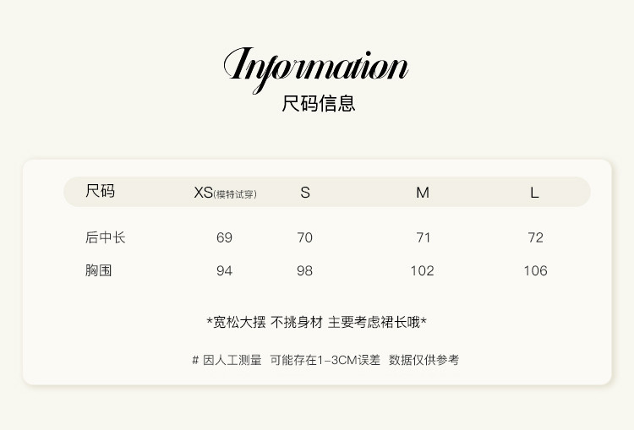Click the 胸围 row label
This screenshot has height=430, width=634.
(99, 270)
